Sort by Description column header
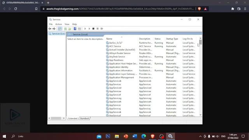Viewport: 249px width, 140px height. 144,39
